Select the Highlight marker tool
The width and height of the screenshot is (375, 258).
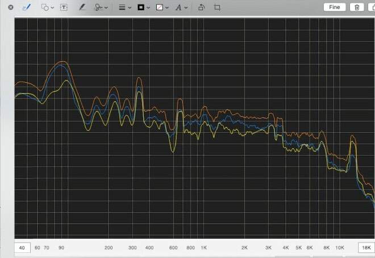[x=82, y=7]
